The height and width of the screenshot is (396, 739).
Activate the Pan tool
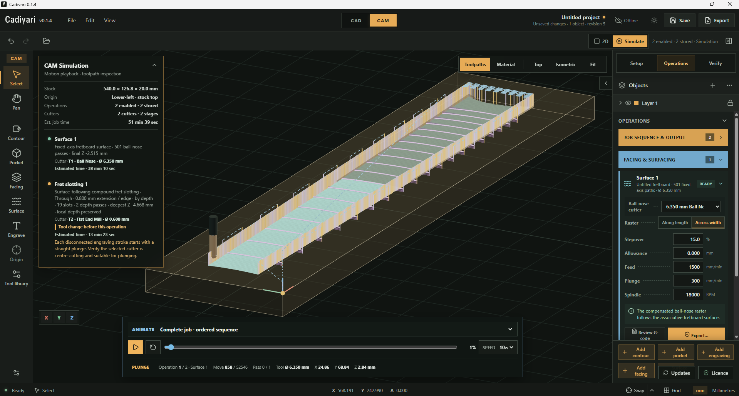(16, 102)
